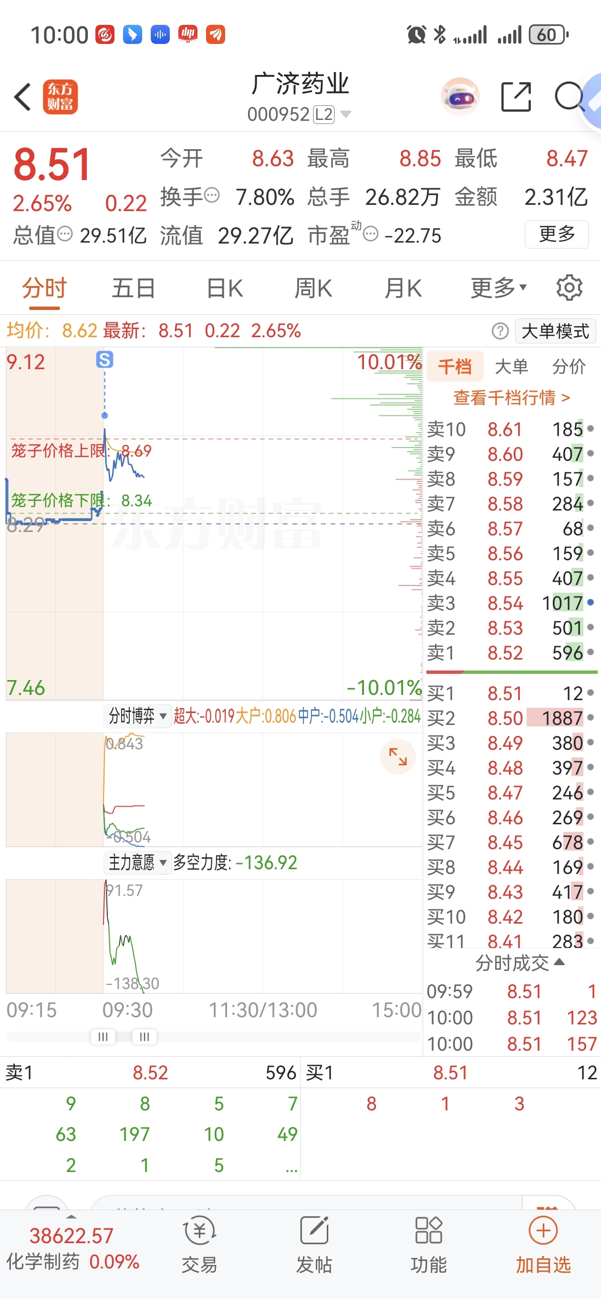Tap the latest price 8.51 headline

(x=52, y=164)
